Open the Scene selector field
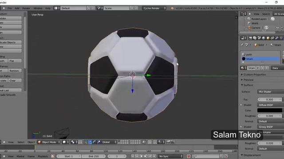The image size is (284, 159). click(x=116, y=8)
